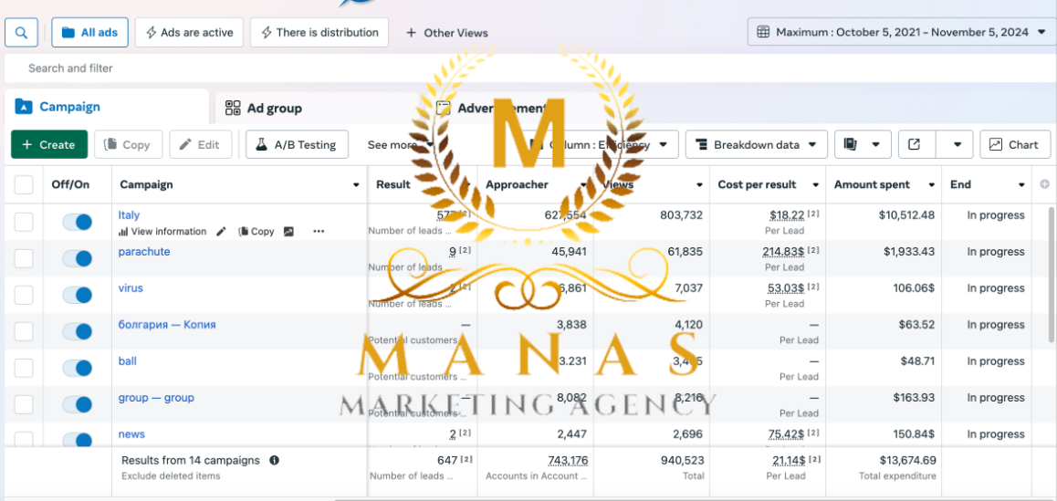The height and width of the screenshot is (501, 1057).
Task: Click the chart thumbnail icon under Italy
Action: [x=288, y=231]
